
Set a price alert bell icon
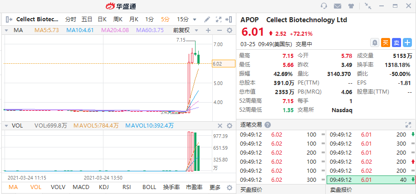[374, 43]
